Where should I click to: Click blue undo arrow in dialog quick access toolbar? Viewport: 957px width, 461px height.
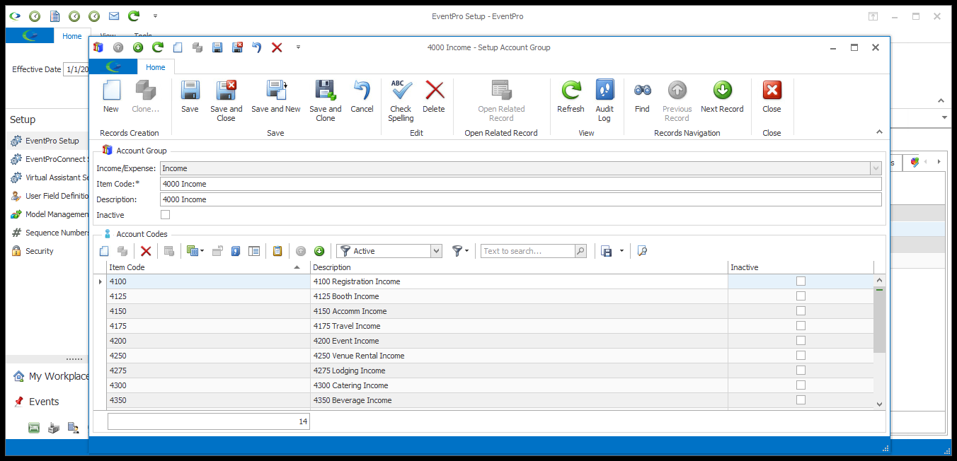pyautogui.click(x=257, y=47)
